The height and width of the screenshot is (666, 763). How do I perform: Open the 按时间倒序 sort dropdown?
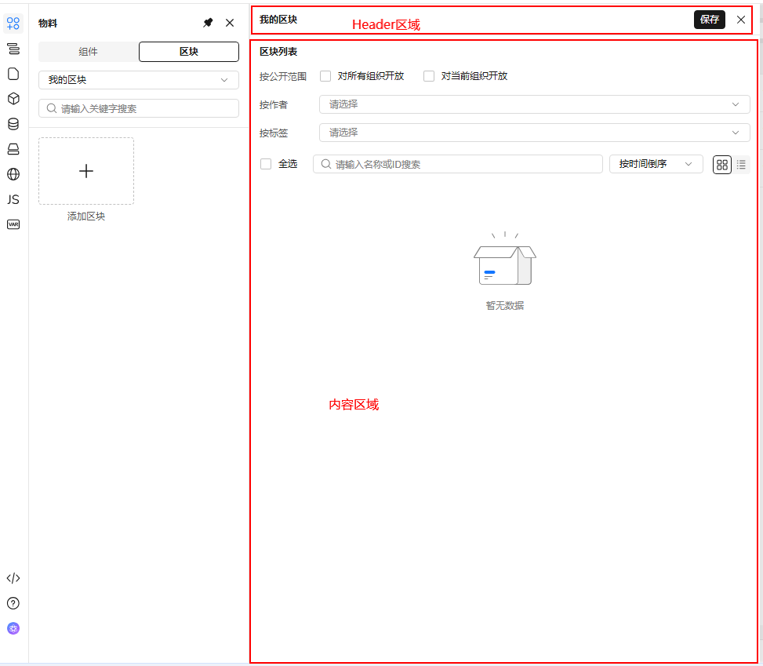[656, 164]
